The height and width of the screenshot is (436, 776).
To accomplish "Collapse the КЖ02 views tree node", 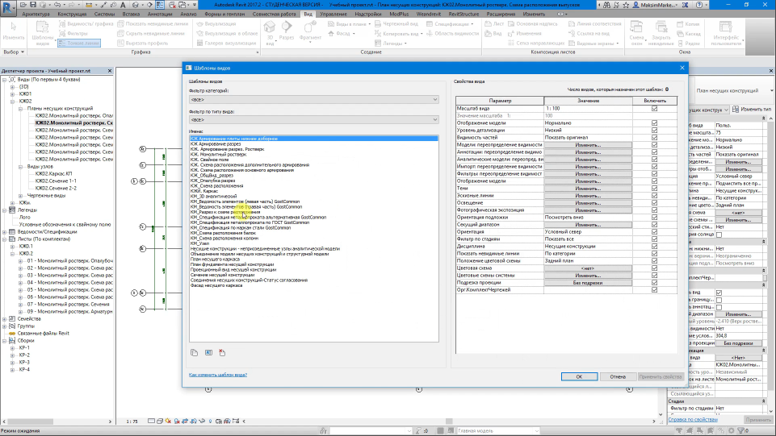I will (x=12, y=102).
